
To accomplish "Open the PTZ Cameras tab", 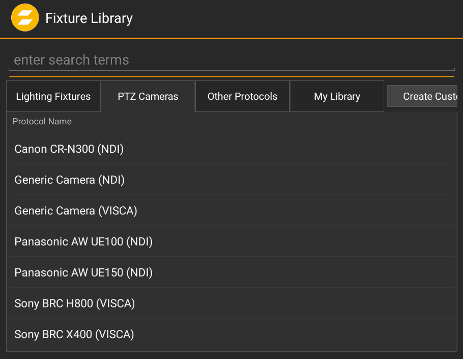I will coord(148,96).
